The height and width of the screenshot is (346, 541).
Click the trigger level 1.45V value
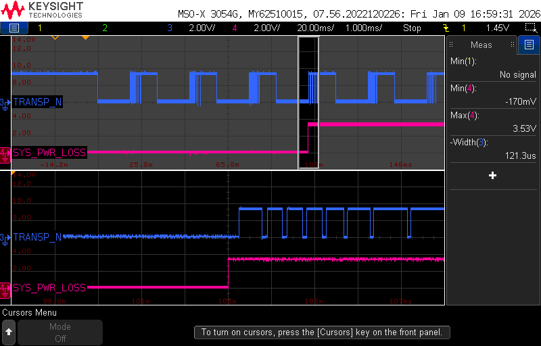(x=498, y=28)
